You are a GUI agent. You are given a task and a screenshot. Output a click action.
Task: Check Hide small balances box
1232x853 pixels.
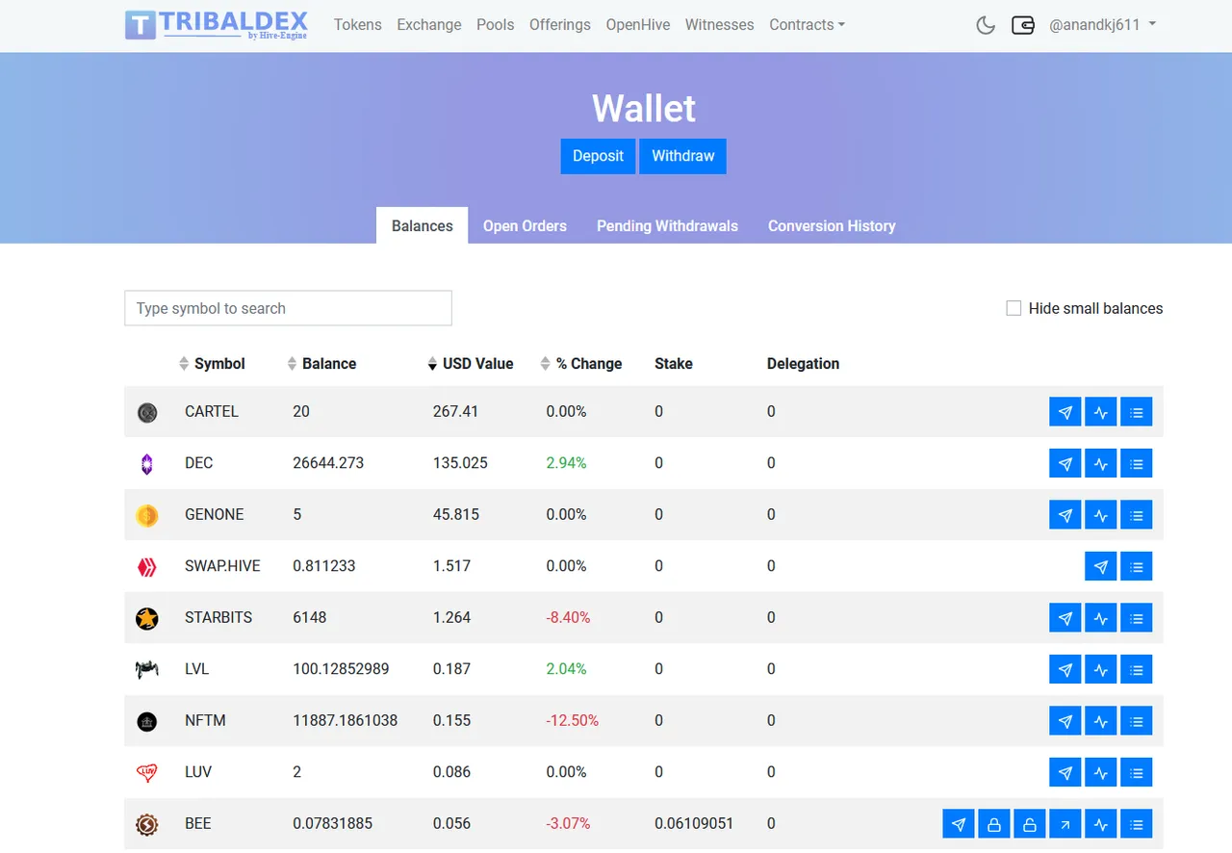tap(1014, 308)
